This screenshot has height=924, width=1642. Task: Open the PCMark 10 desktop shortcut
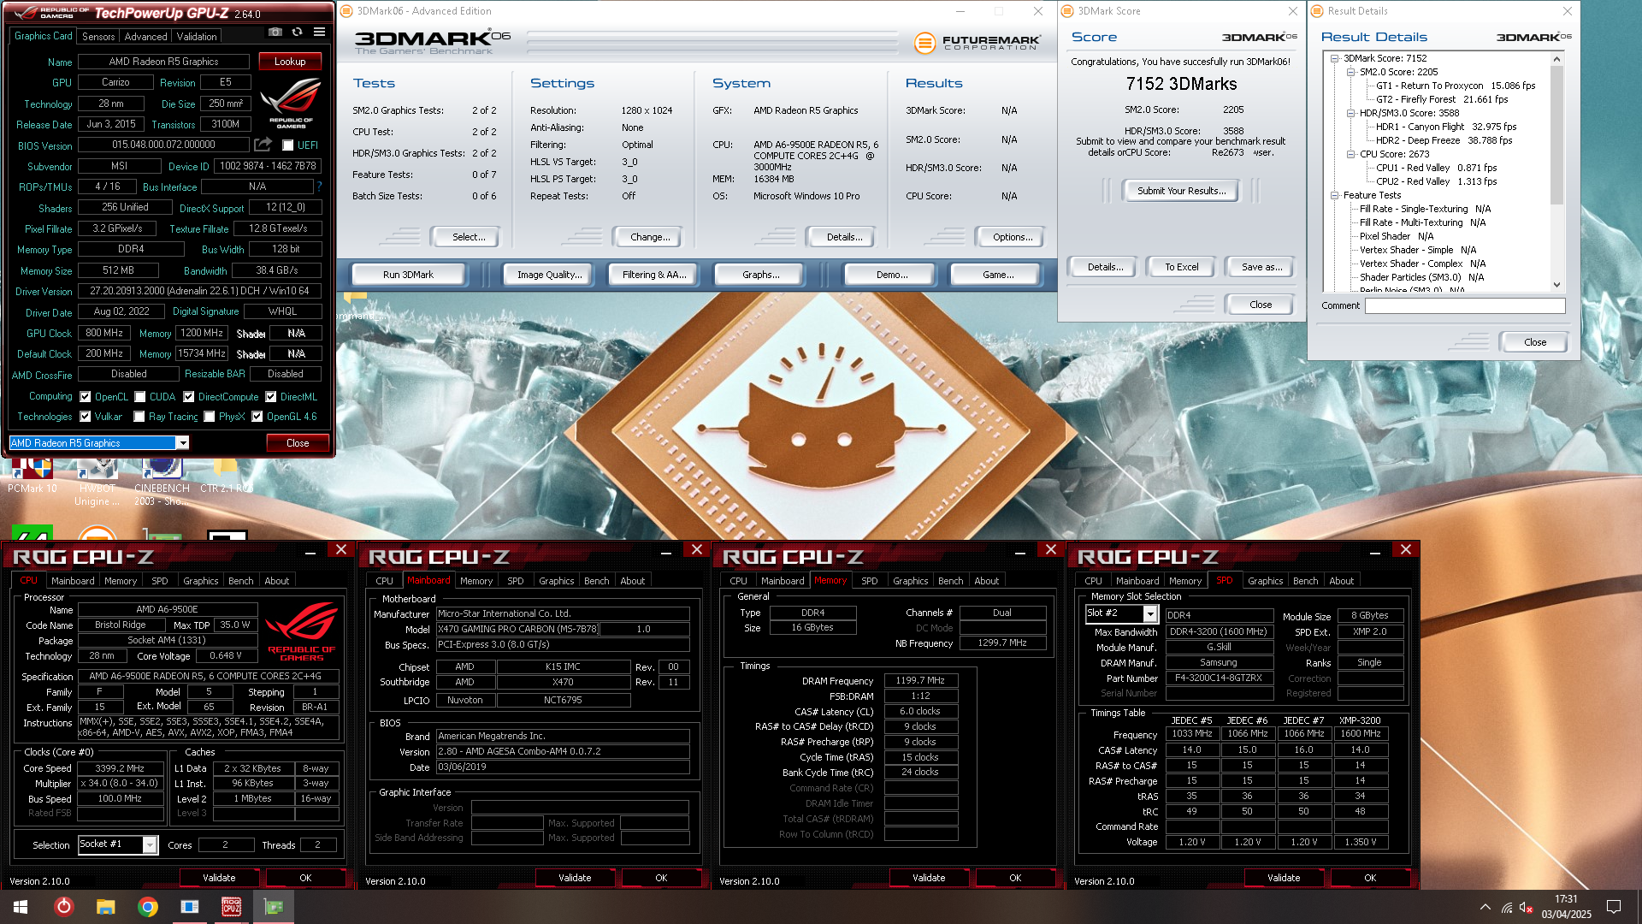point(32,476)
